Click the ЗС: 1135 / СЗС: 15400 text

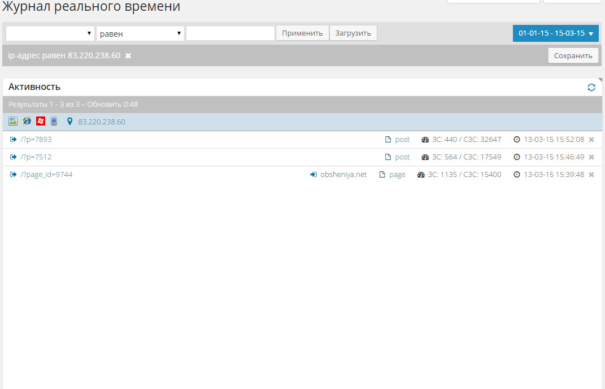[x=464, y=175]
